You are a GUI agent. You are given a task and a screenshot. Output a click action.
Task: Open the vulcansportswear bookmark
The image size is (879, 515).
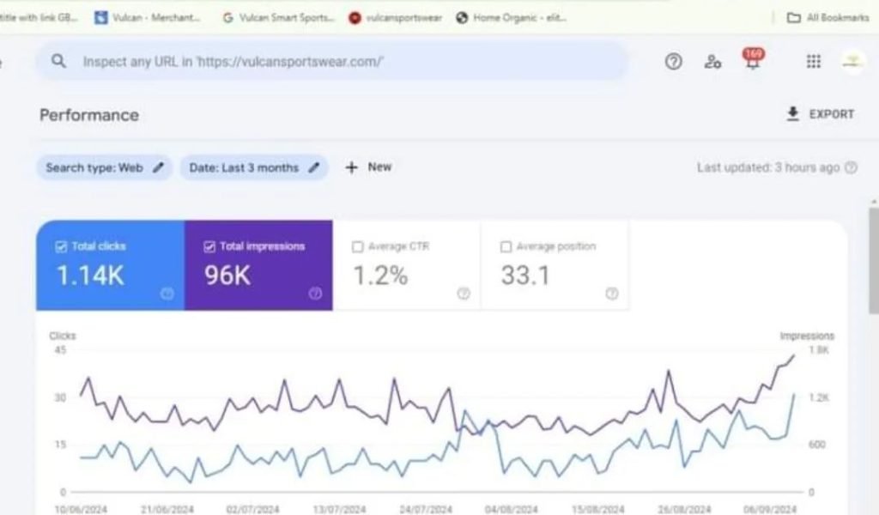point(396,17)
